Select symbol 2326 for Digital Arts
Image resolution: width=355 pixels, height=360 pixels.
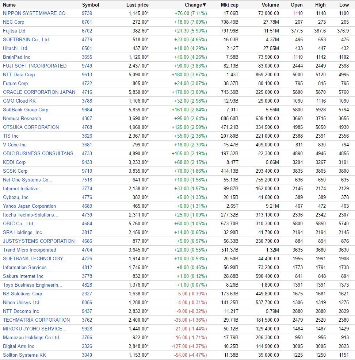click(87, 346)
